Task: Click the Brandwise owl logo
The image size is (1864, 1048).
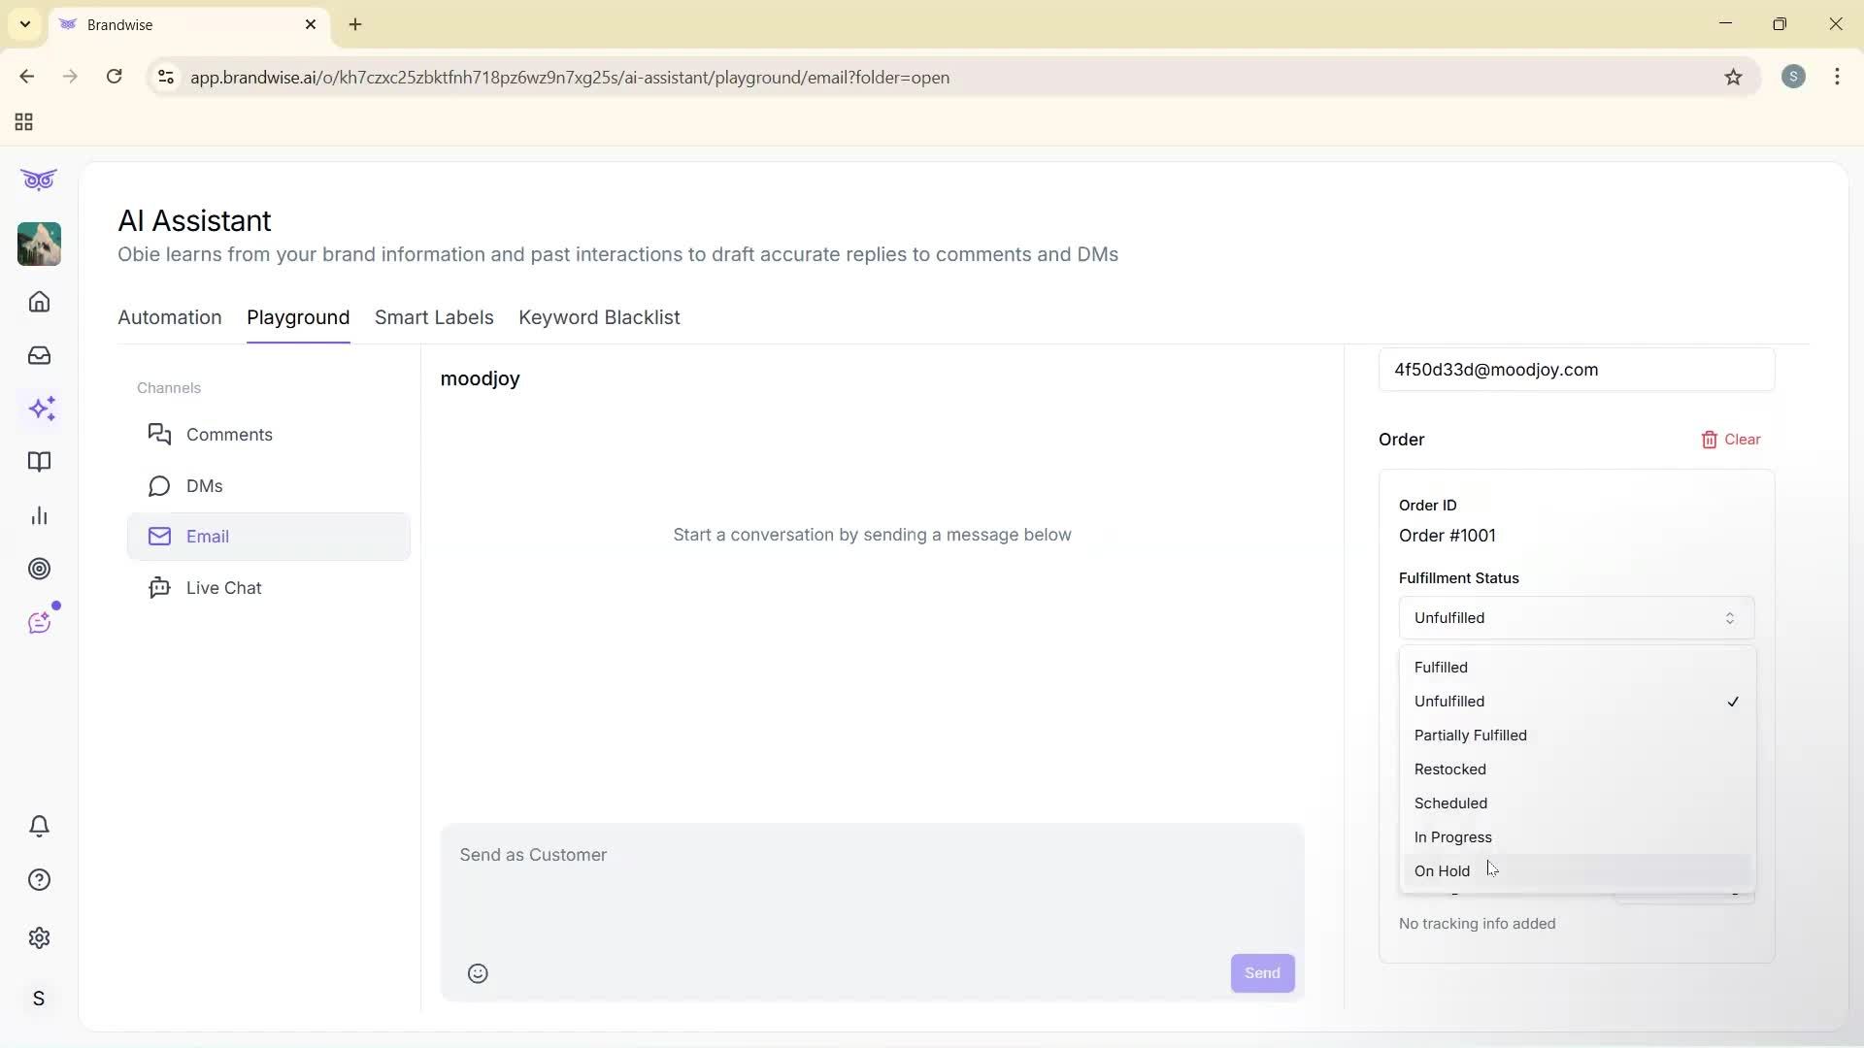Action: [38, 180]
